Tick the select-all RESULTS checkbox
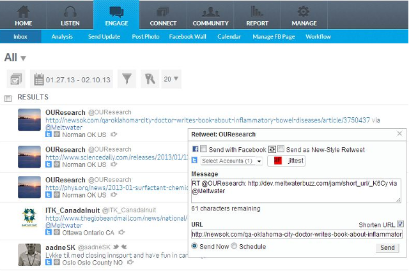 [8, 98]
